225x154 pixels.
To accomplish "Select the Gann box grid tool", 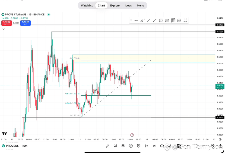I will [173, 21].
